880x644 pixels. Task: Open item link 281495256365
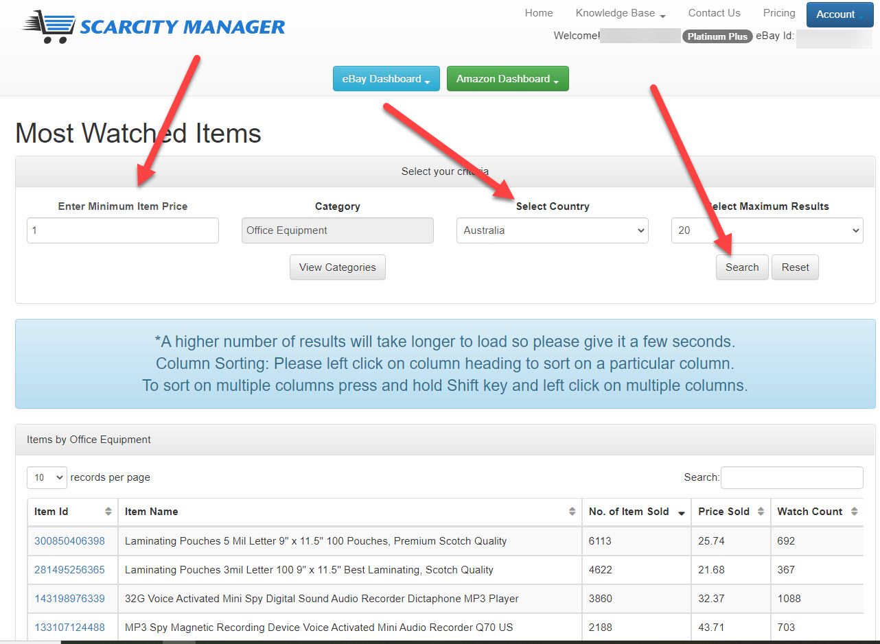pos(69,570)
